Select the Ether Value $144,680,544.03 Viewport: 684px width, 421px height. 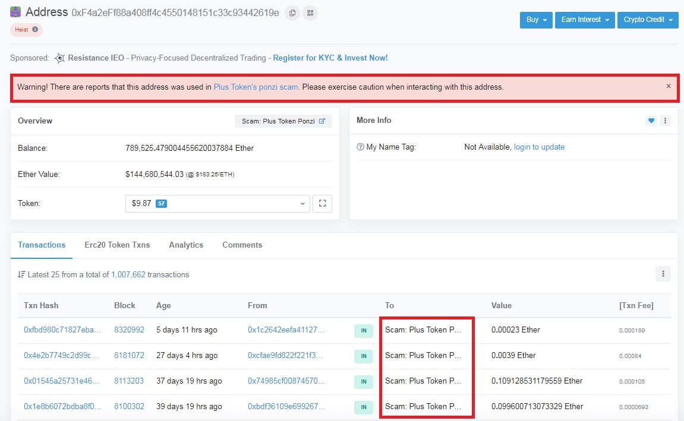(x=155, y=175)
